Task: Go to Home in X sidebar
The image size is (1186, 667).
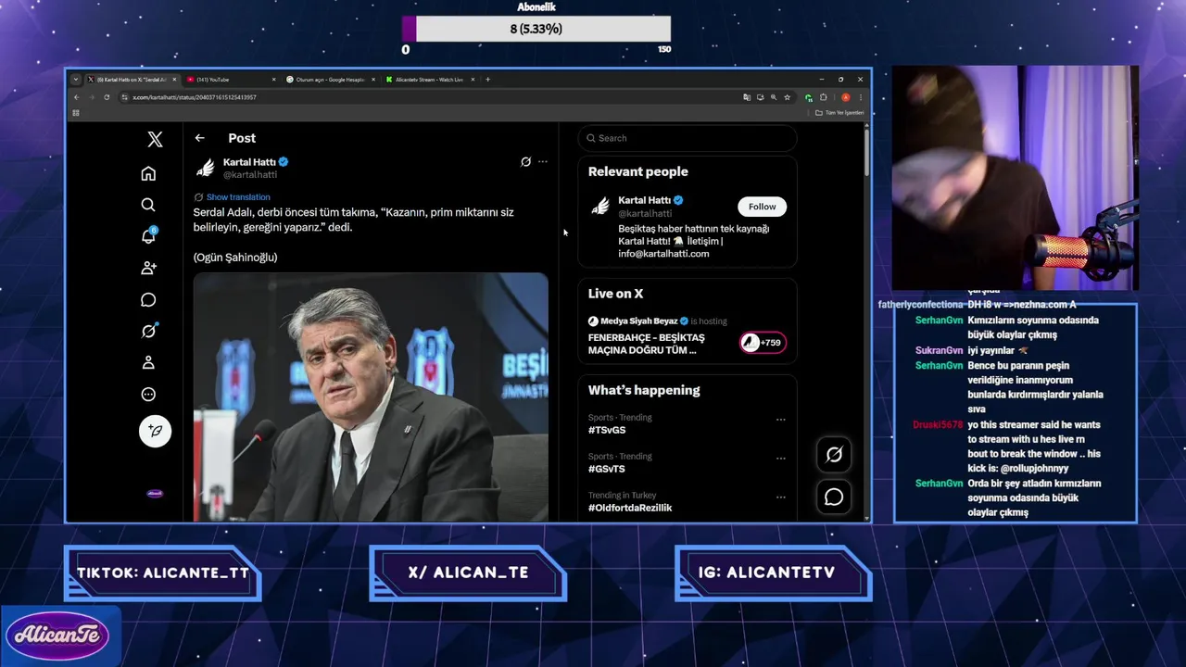Action: click(x=148, y=173)
